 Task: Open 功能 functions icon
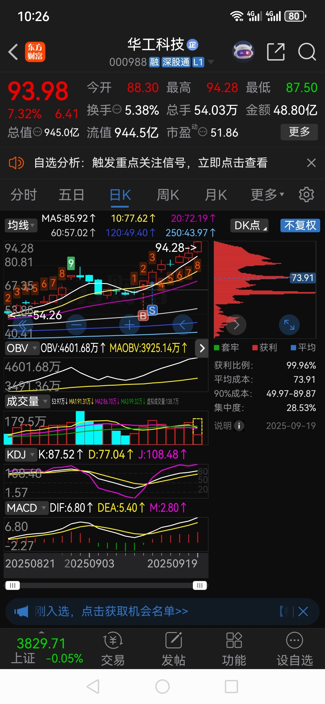click(234, 648)
